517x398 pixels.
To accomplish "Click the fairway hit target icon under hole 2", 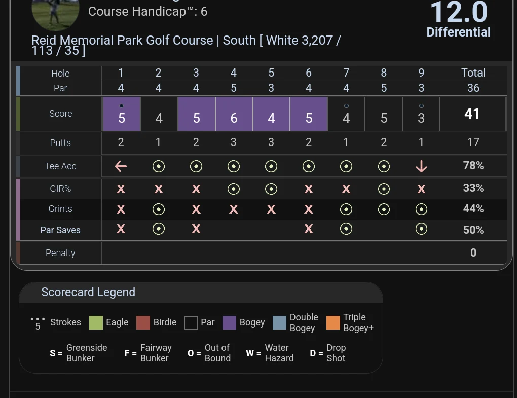I will (158, 166).
